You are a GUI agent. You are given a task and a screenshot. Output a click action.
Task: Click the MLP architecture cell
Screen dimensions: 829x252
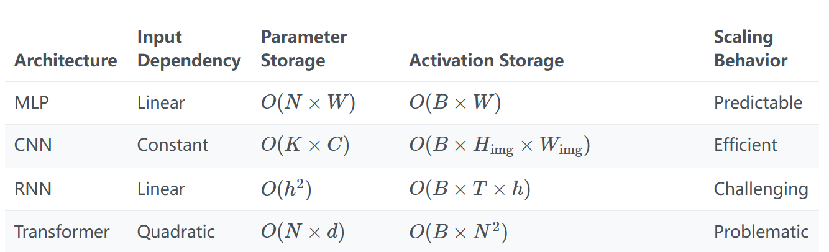31,102
